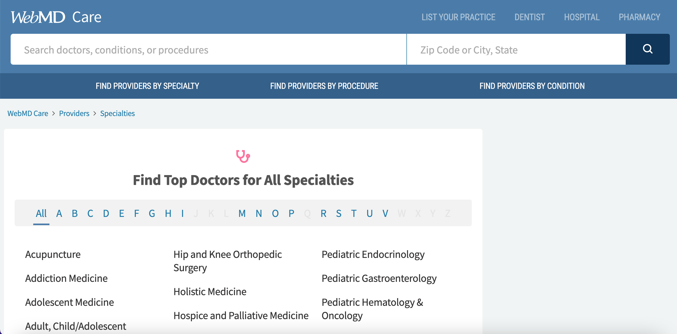The height and width of the screenshot is (334, 677).
Task: Click the doctors, conditions, procedures search field
Action: (x=208, y=49)
